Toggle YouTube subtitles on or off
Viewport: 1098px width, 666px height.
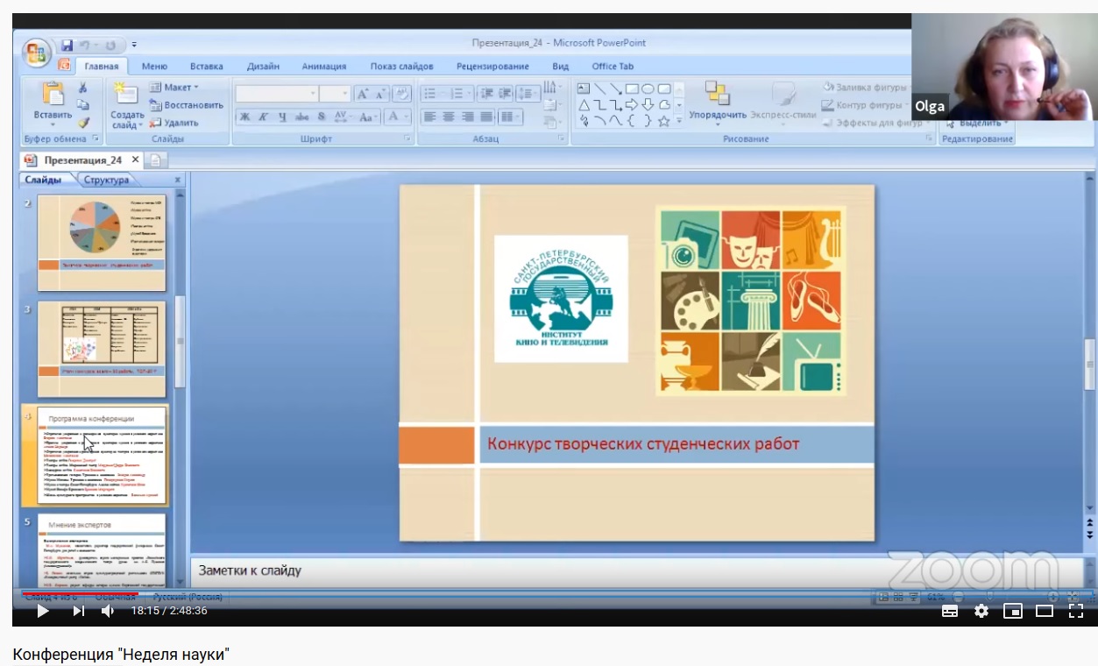tap(950, 611)
